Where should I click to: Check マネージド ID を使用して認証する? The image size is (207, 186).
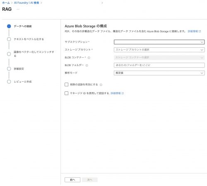pos(67,93)
